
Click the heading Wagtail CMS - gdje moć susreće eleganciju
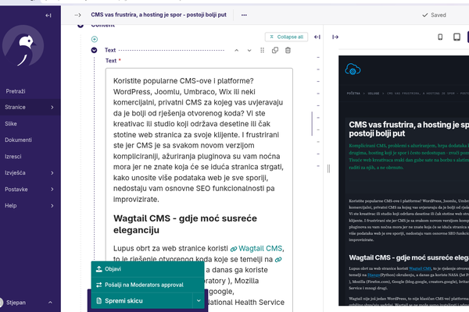pos(185,224)
